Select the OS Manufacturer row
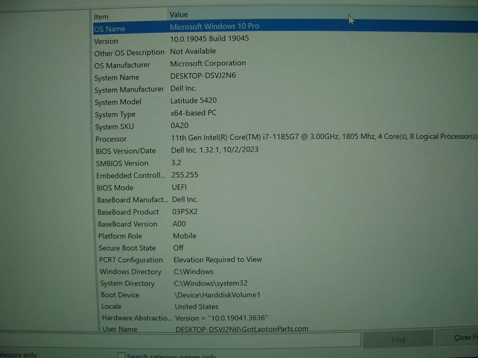Image resolution: width=478 pixels, height=358 pixels. click(x=286, y=64)
